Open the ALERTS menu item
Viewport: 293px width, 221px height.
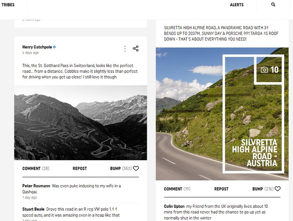coord(237,5)
